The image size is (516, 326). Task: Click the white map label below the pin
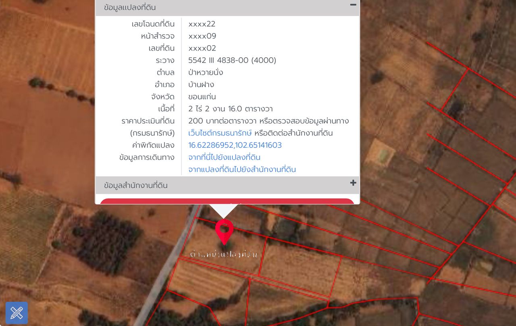pos(223,255)
